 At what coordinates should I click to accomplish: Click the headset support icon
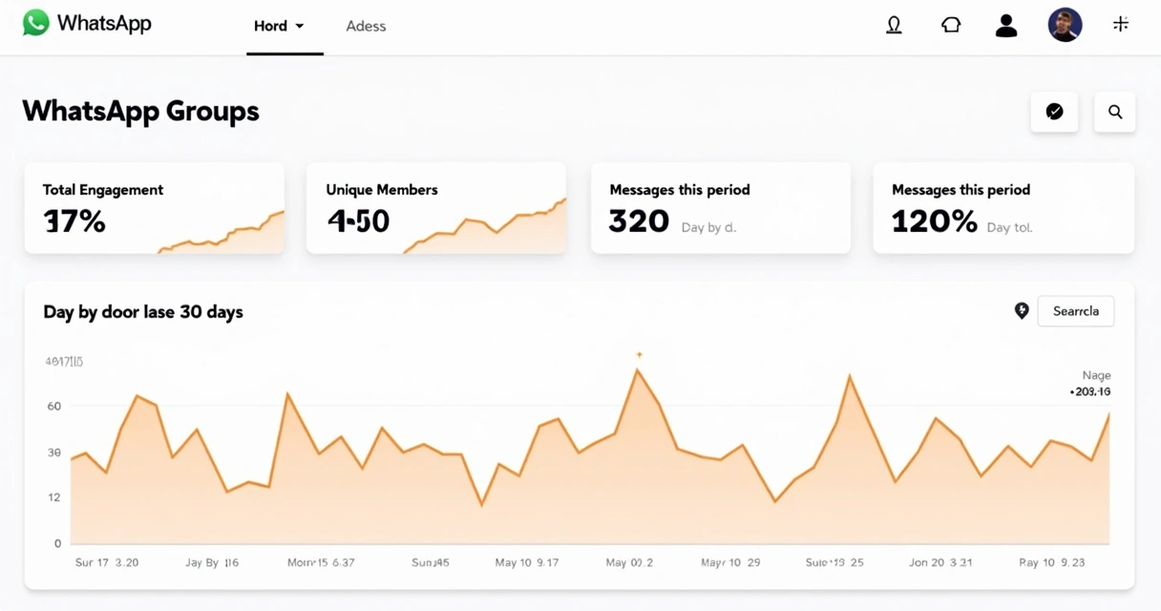(x=951, y=26)
